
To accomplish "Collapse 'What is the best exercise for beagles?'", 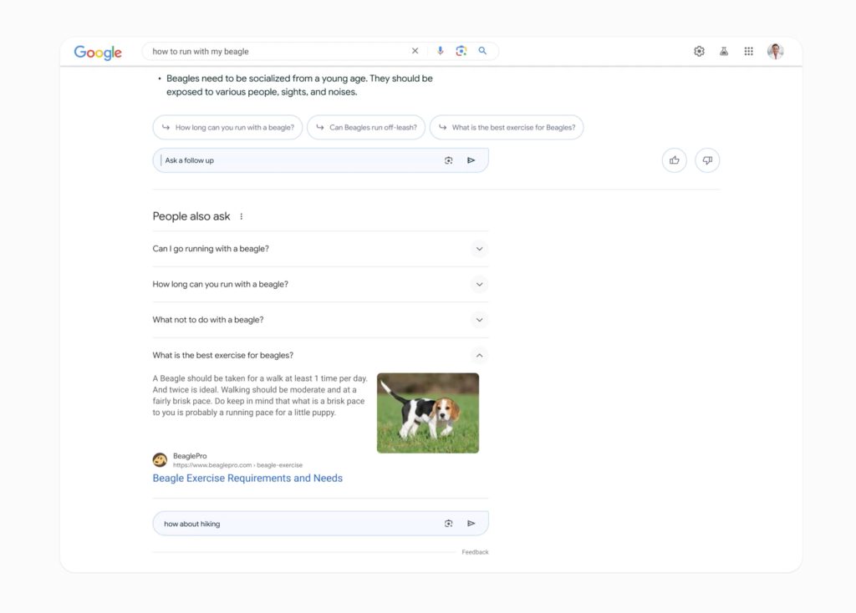I will coord(479,356).
